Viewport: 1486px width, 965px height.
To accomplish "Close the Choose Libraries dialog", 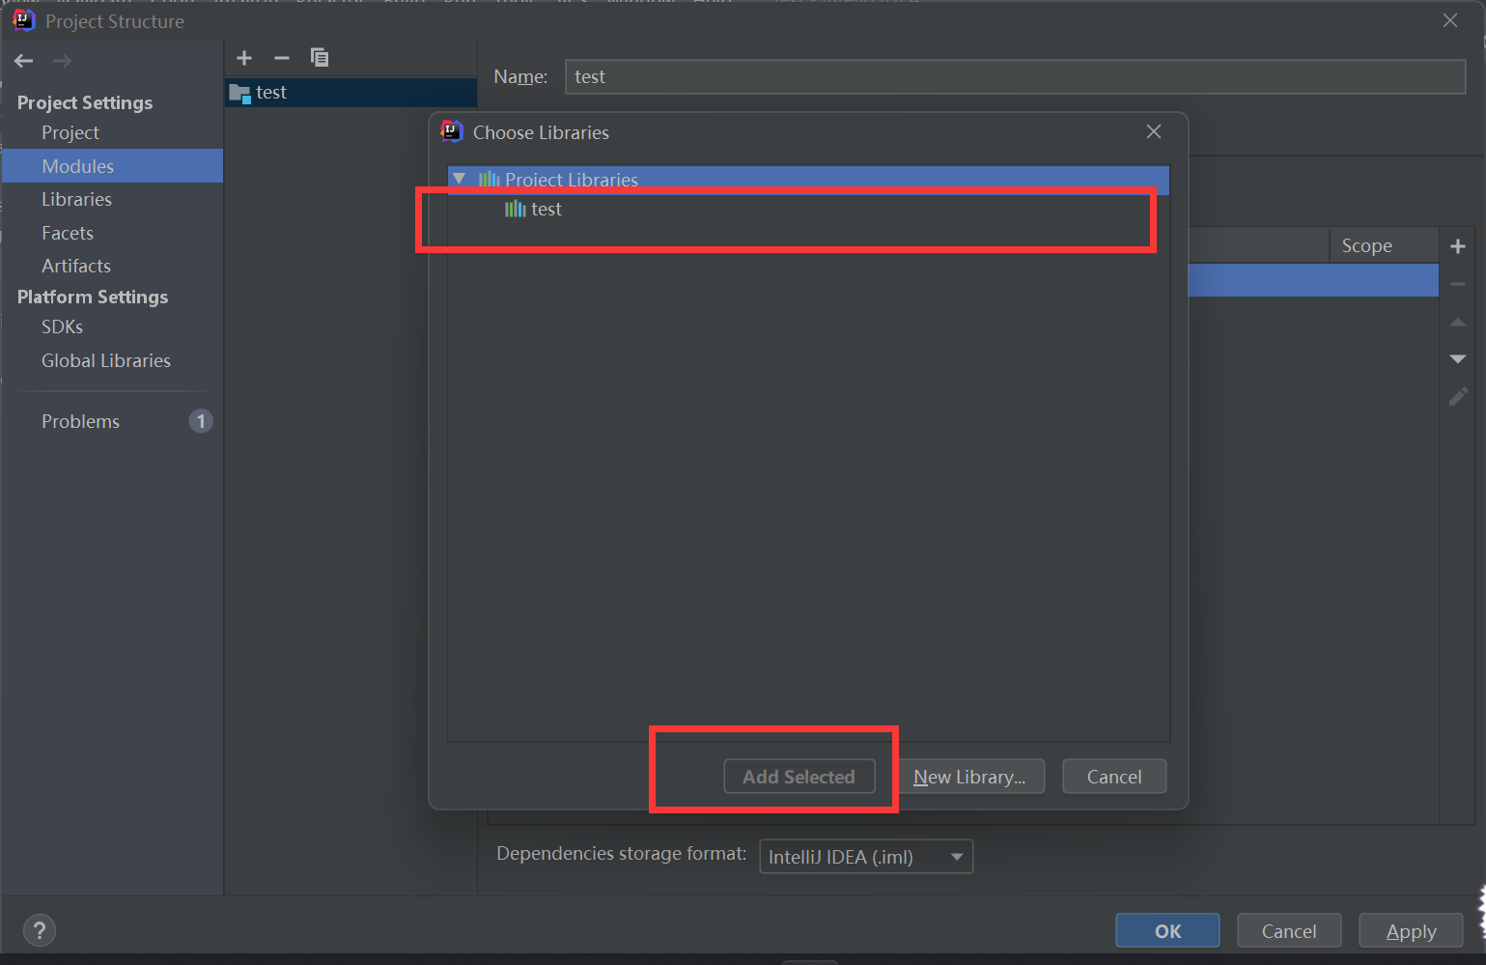I will 1154,131.
